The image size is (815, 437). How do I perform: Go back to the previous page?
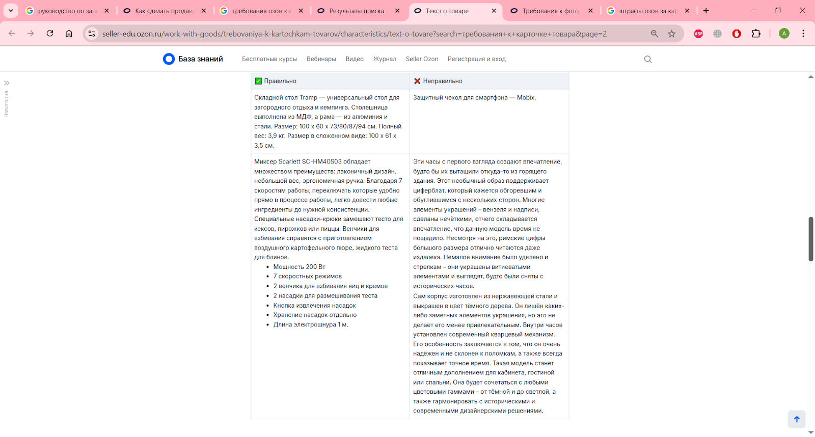pos(12,34)
